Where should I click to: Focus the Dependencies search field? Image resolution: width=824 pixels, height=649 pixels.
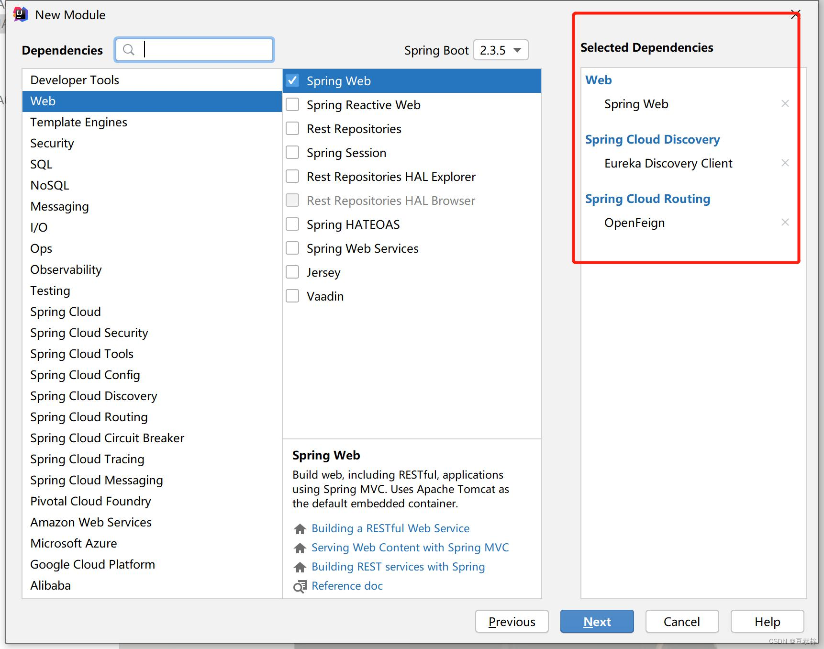(x=194, y=50)
